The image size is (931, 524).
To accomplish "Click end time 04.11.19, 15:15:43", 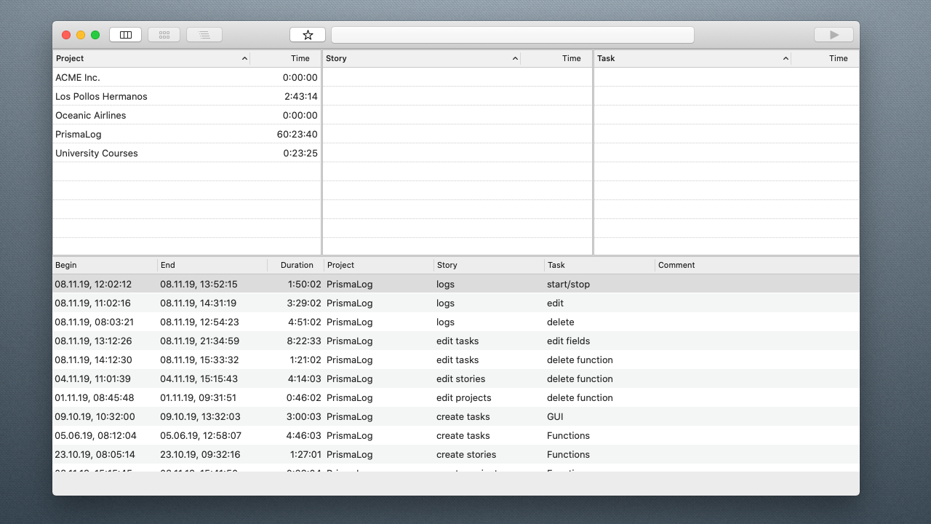I will (199, 378).
